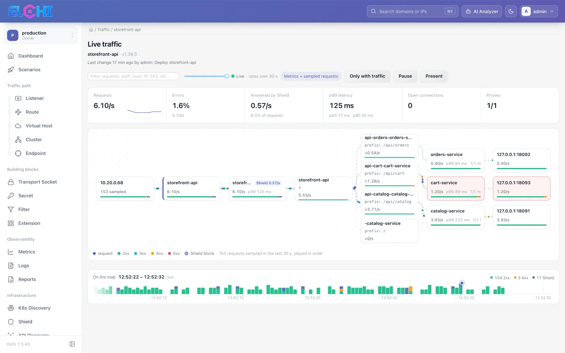Click the Reports icon
This screenshot has height=353, width=565.
11,280
